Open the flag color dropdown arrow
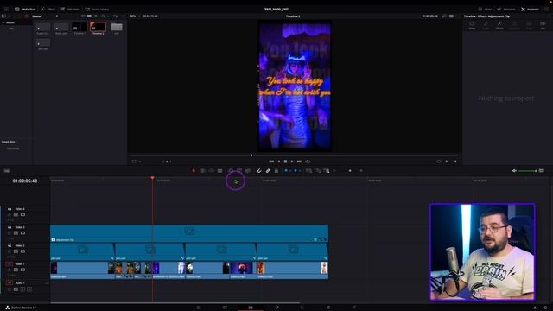This screenshot has width=553, height=311. point(290,171)
